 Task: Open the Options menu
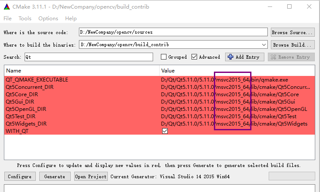pyautogui.click(x=48, y=19)
